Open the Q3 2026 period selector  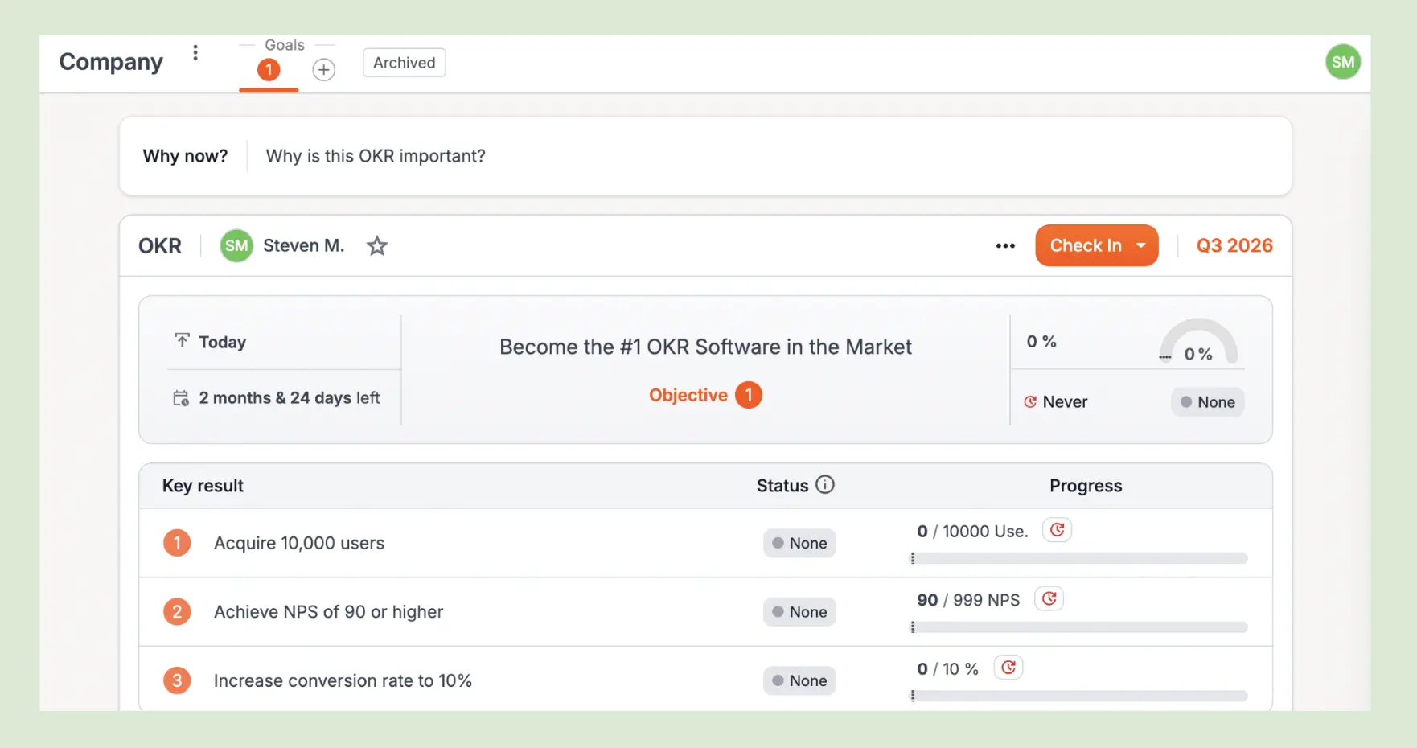[x=1234, y=246]
